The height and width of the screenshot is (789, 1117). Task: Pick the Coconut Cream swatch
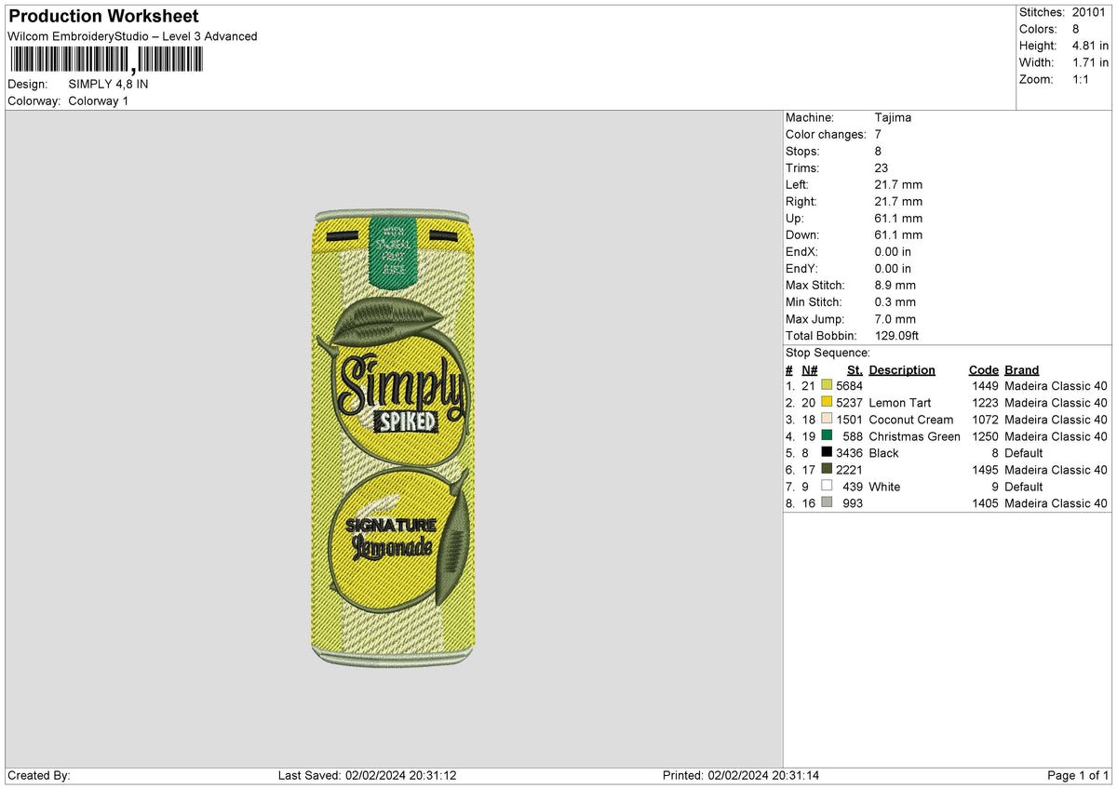pyautogui.click(x=827, y=419)
